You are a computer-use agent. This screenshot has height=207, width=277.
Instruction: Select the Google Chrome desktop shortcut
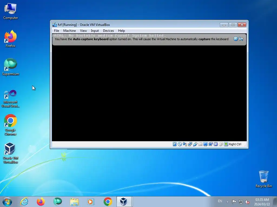click(11, 125)
